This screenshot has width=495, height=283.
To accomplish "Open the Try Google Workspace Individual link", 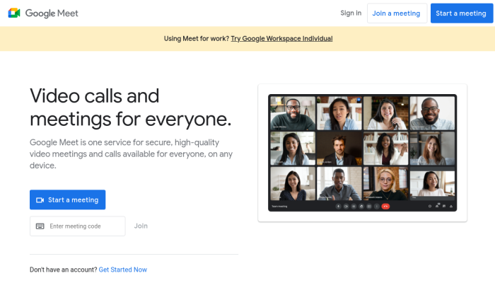I will click(x=281, y=38).
